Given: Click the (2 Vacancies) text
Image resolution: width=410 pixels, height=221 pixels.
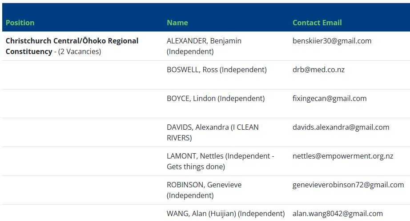Looking at the screenshot, I should coord(80,51).
